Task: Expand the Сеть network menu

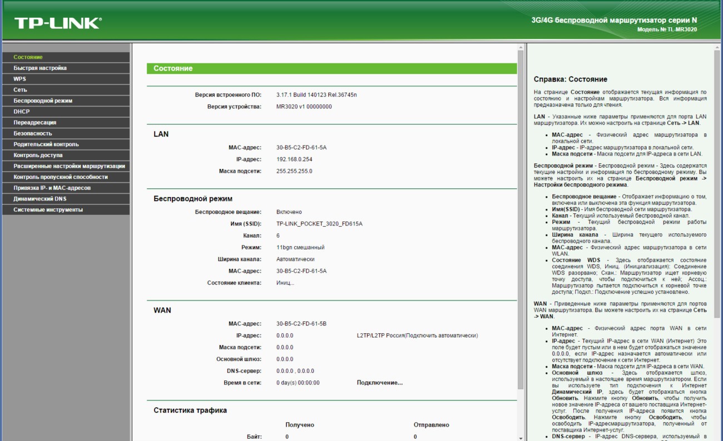Action: (21, 90)
